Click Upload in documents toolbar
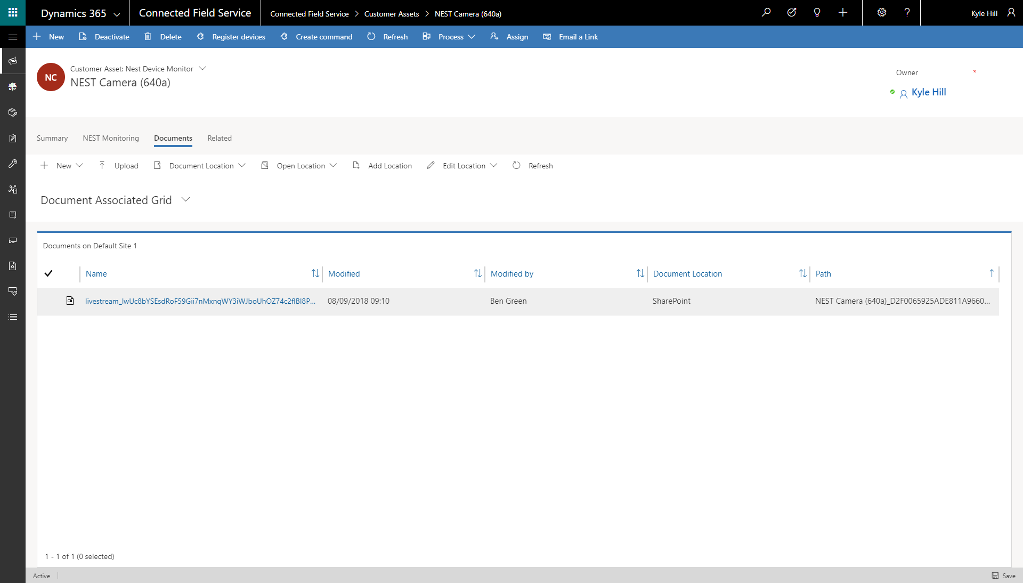 click(x=118, y=166)
